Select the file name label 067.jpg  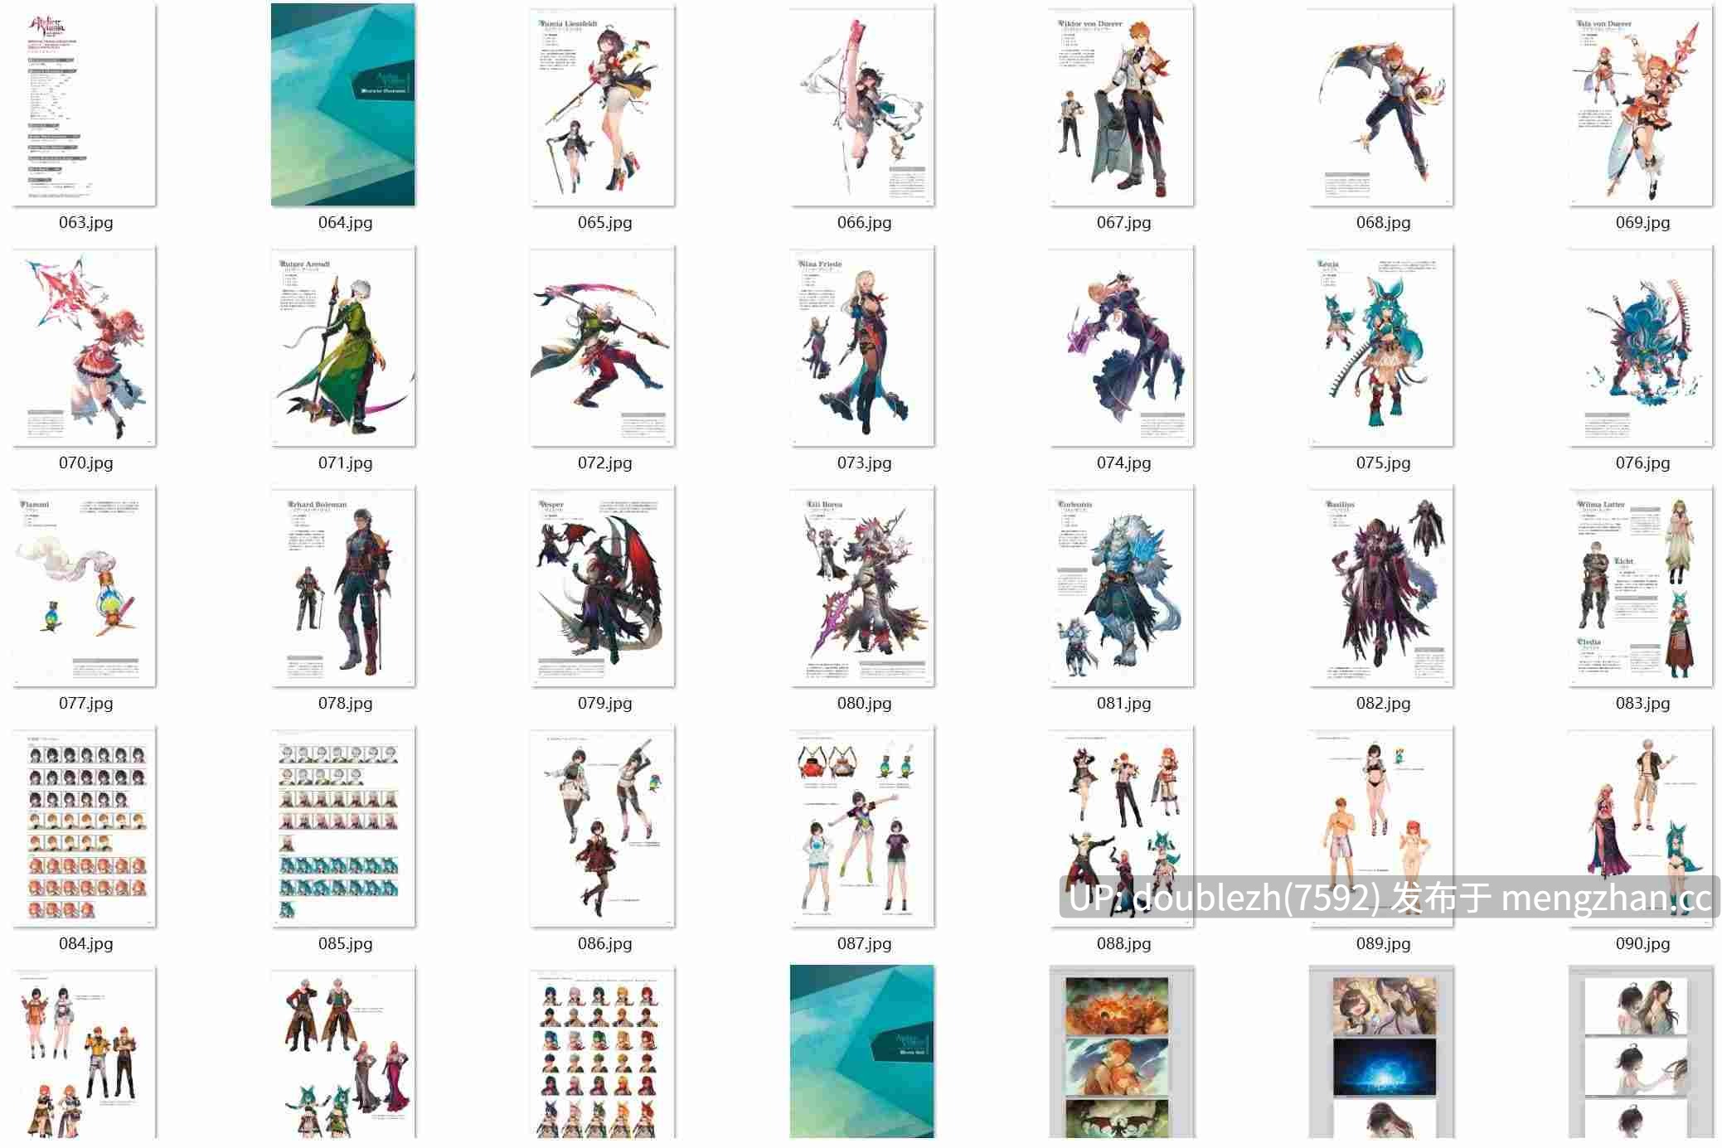coord(1123,222)
